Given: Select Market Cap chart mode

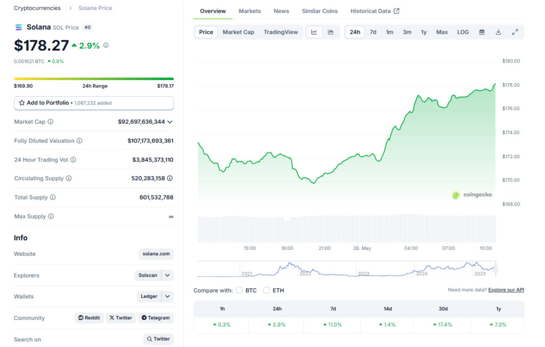Looking at the screenshot, I should click(x=238, y=32).
